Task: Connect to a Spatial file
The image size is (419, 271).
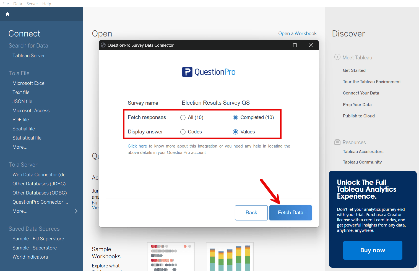Action: click(x=24, y=129)
